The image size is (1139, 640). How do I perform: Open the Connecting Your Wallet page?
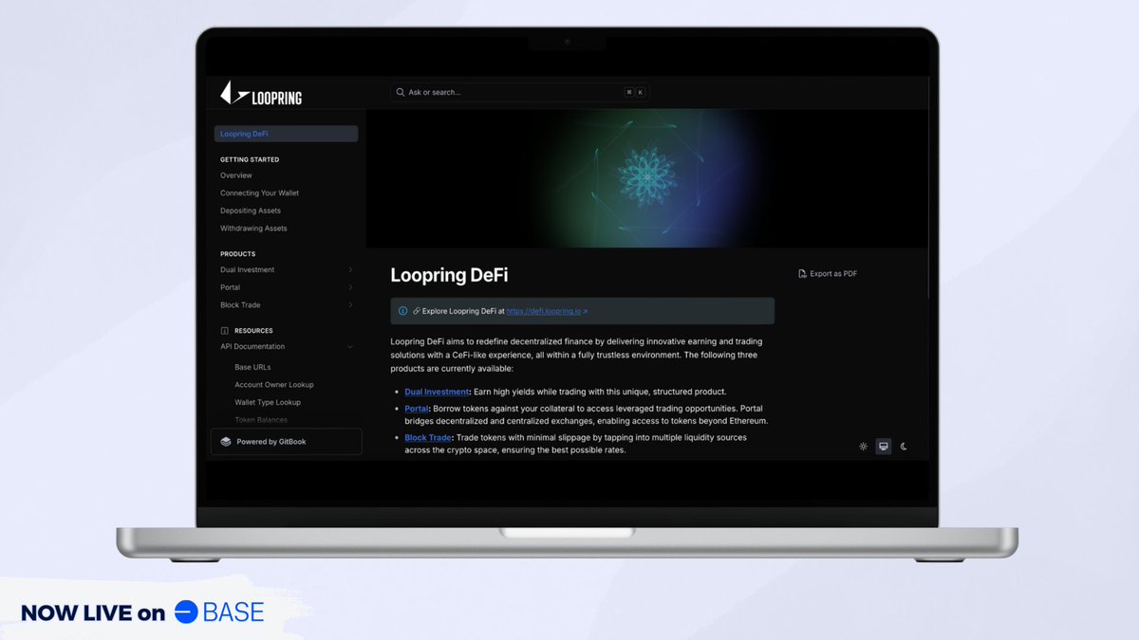coord(259,193)
